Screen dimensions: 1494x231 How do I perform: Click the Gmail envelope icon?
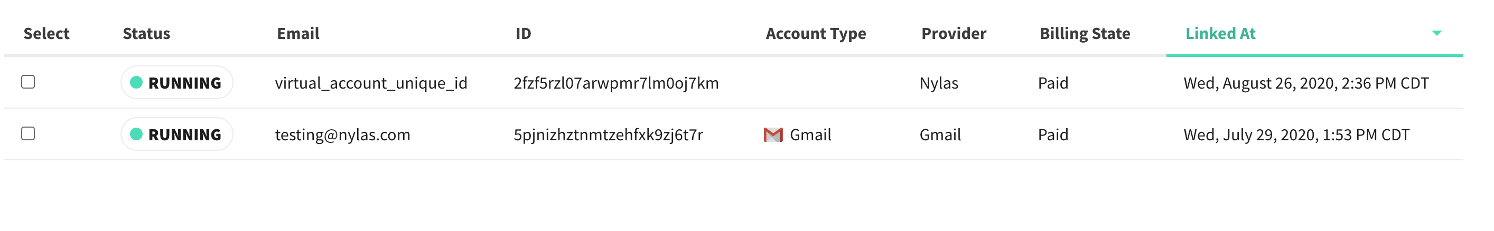click(772, 135)
